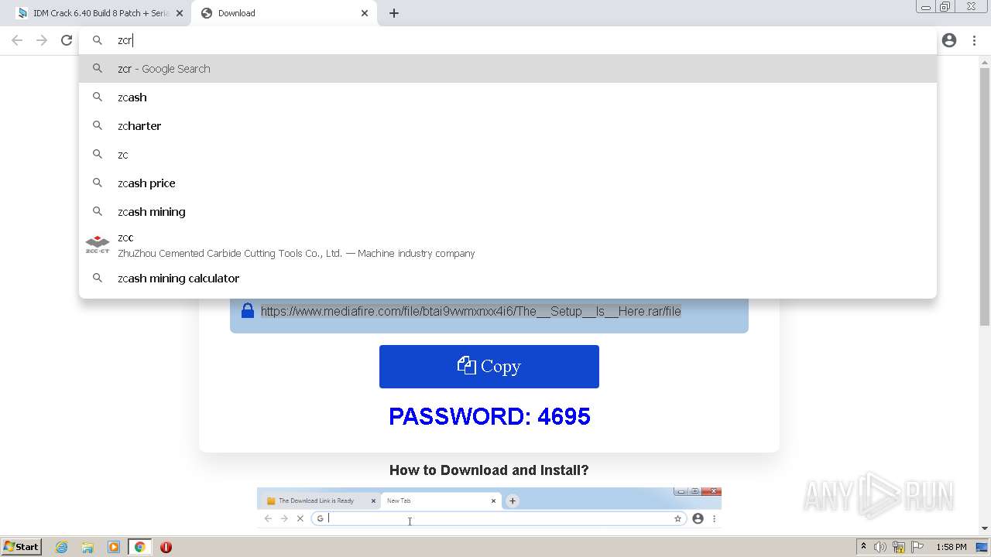991x557 pixels.
Task: Click the scrollbar down arrow
Action: pos(985,529)
